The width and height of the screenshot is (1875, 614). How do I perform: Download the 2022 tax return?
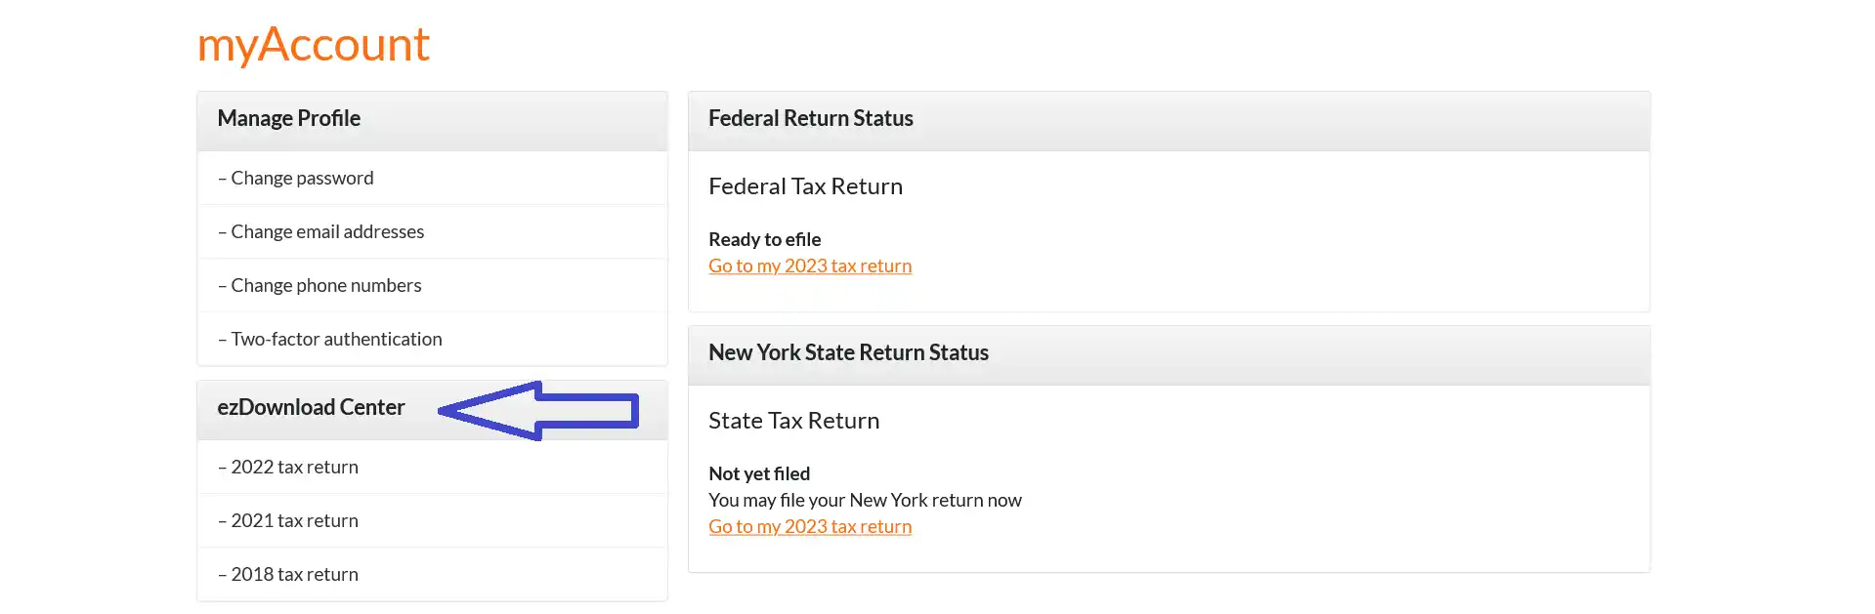click(294, 468)
